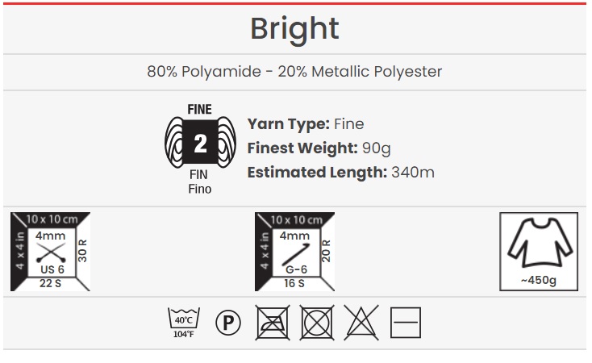Viewport: 592px width, 363px height.
Task: Click the Estimated Length: 340m text
Action: click(341, 173)
